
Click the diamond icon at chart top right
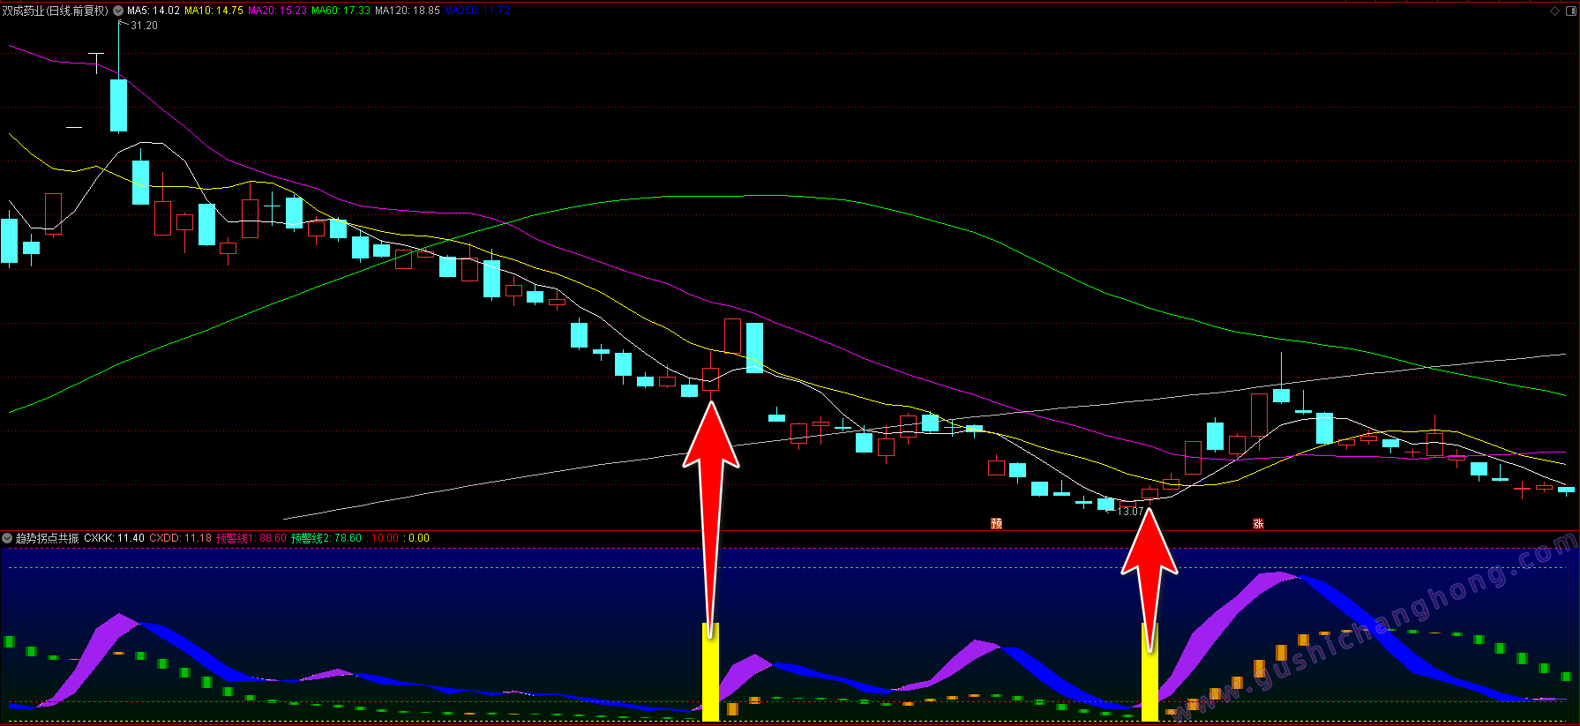point(1554,11)
